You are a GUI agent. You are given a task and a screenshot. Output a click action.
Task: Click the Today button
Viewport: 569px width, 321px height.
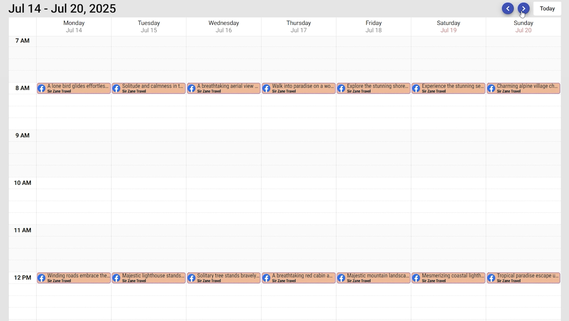click(x=547, y=9)
